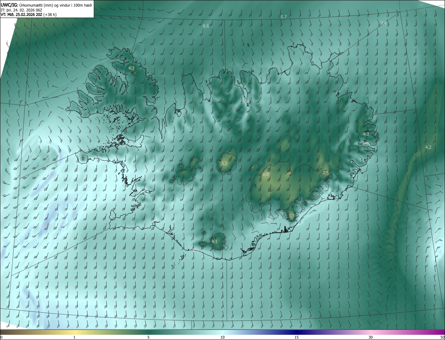Click the 5.7 value label
The width and height of the screenshot is (445, 340).
tap(284, 17)
